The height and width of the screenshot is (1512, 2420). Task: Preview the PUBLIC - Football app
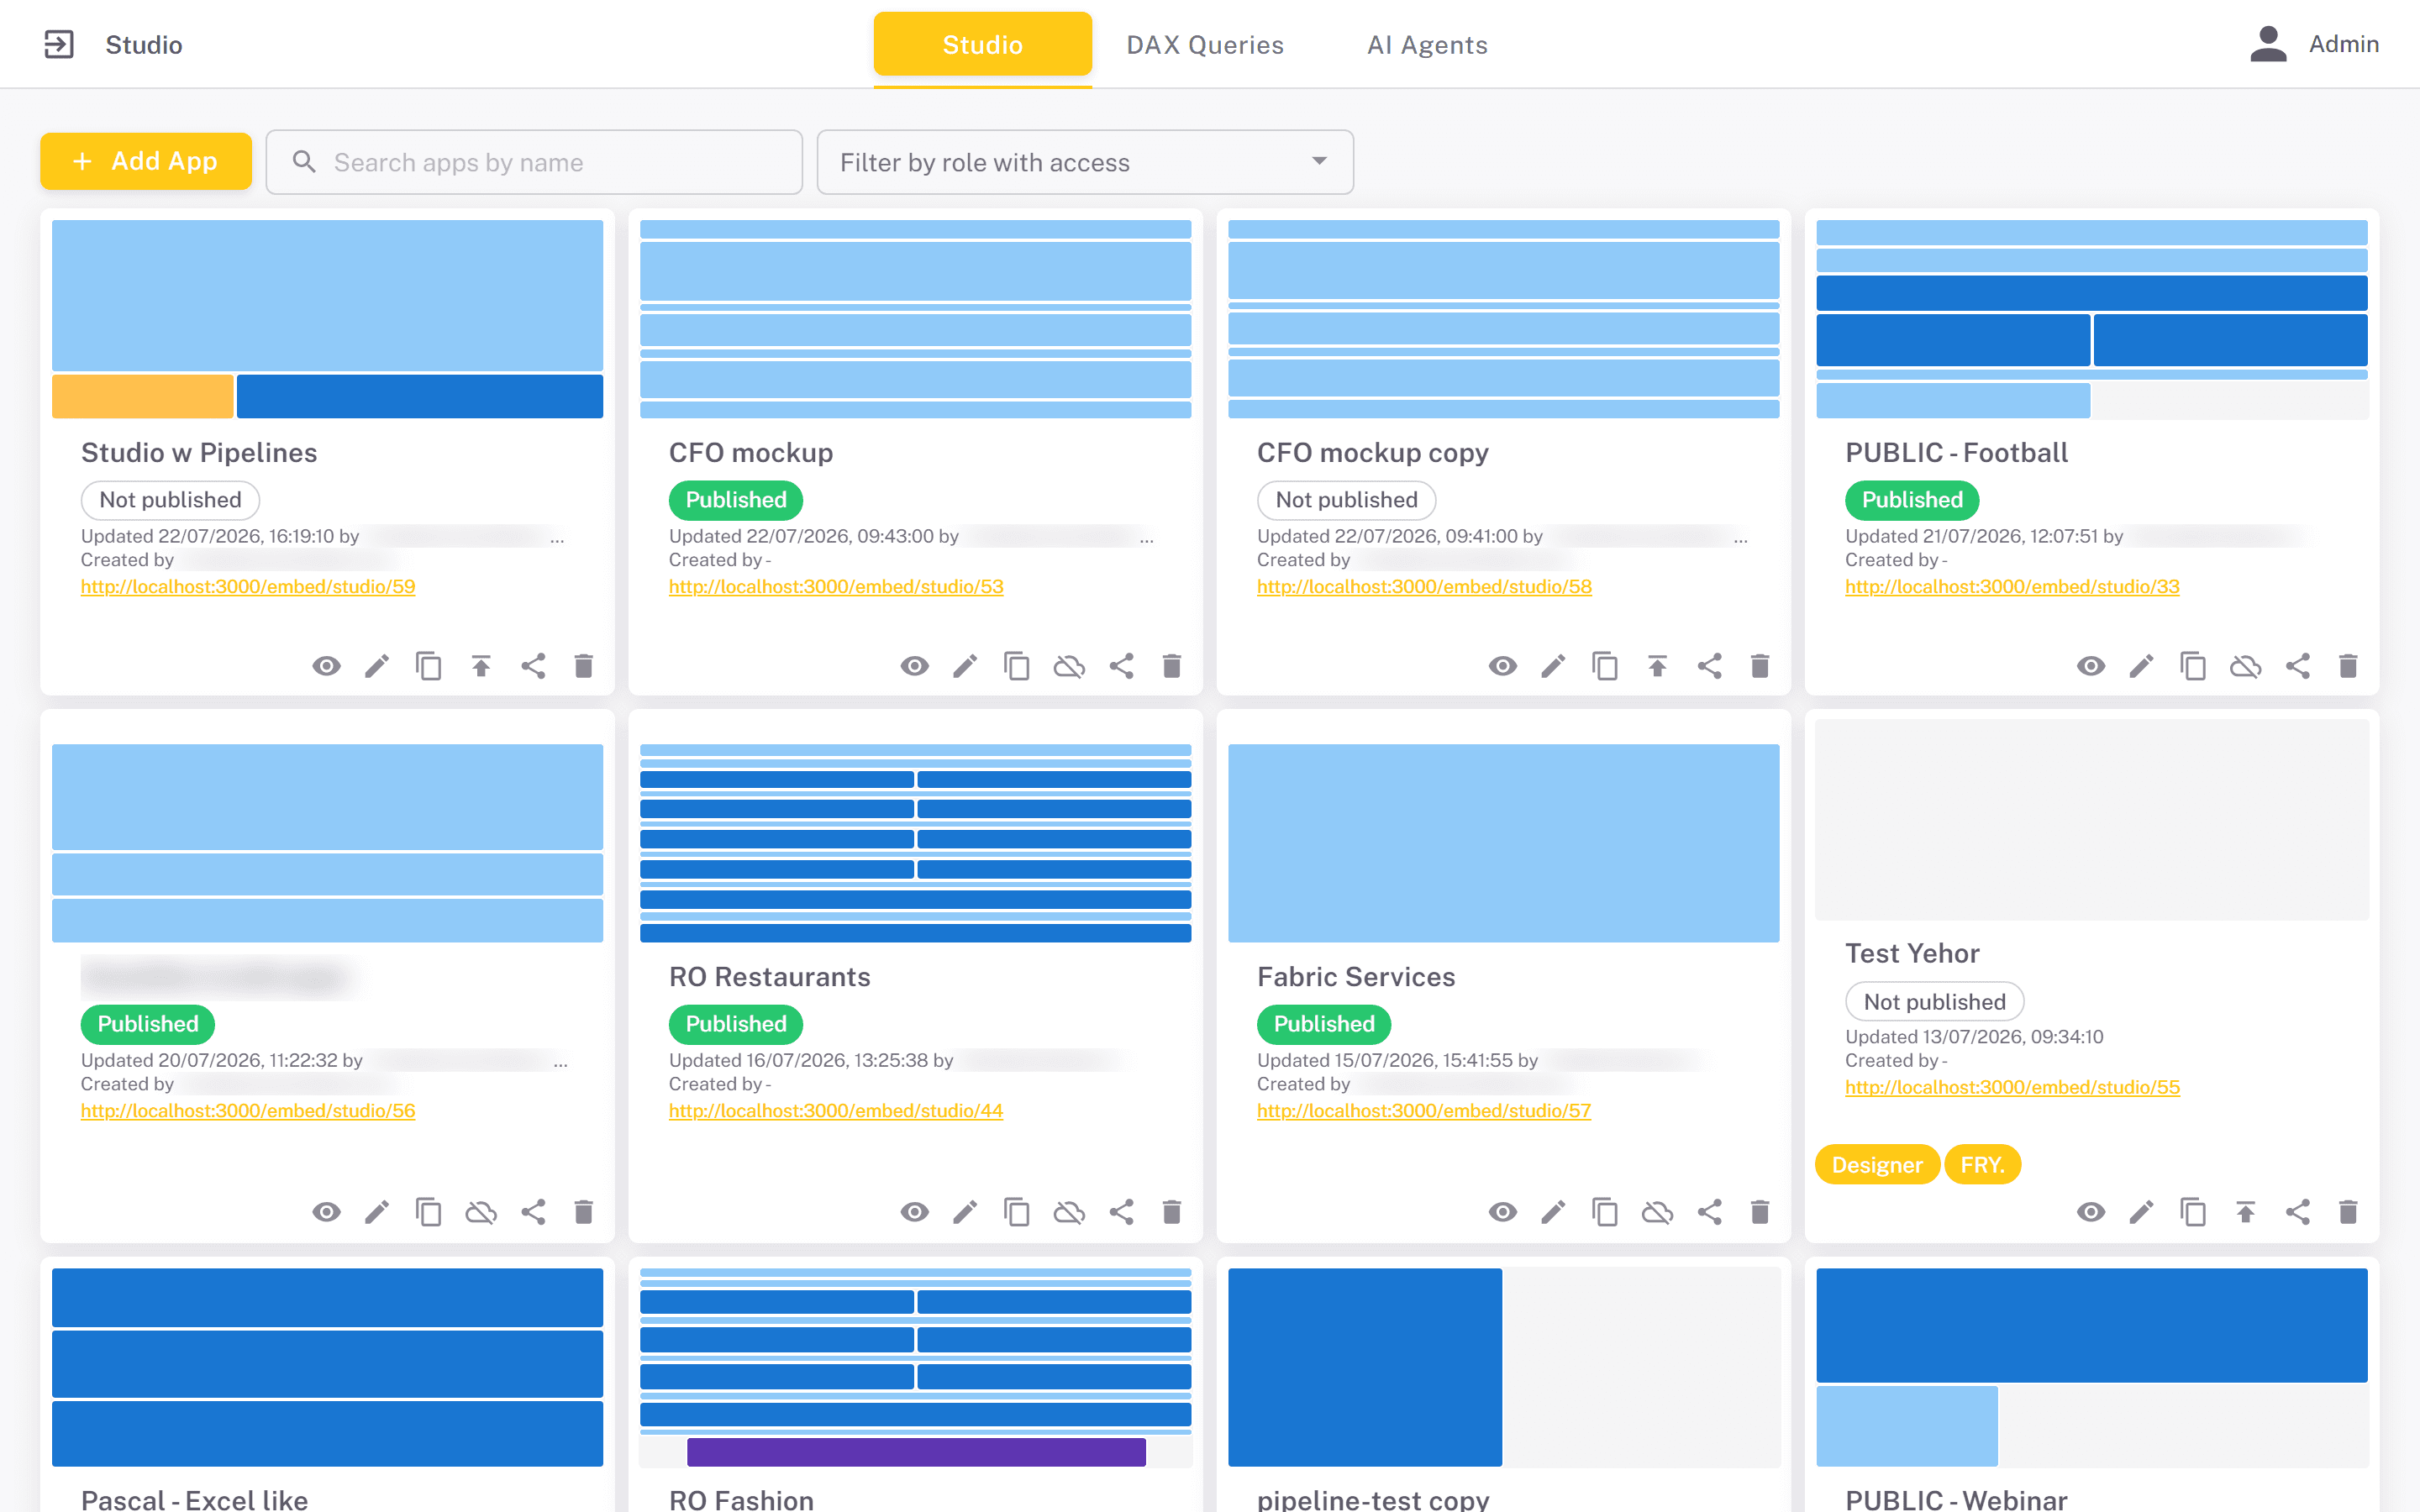(2090, 666)
